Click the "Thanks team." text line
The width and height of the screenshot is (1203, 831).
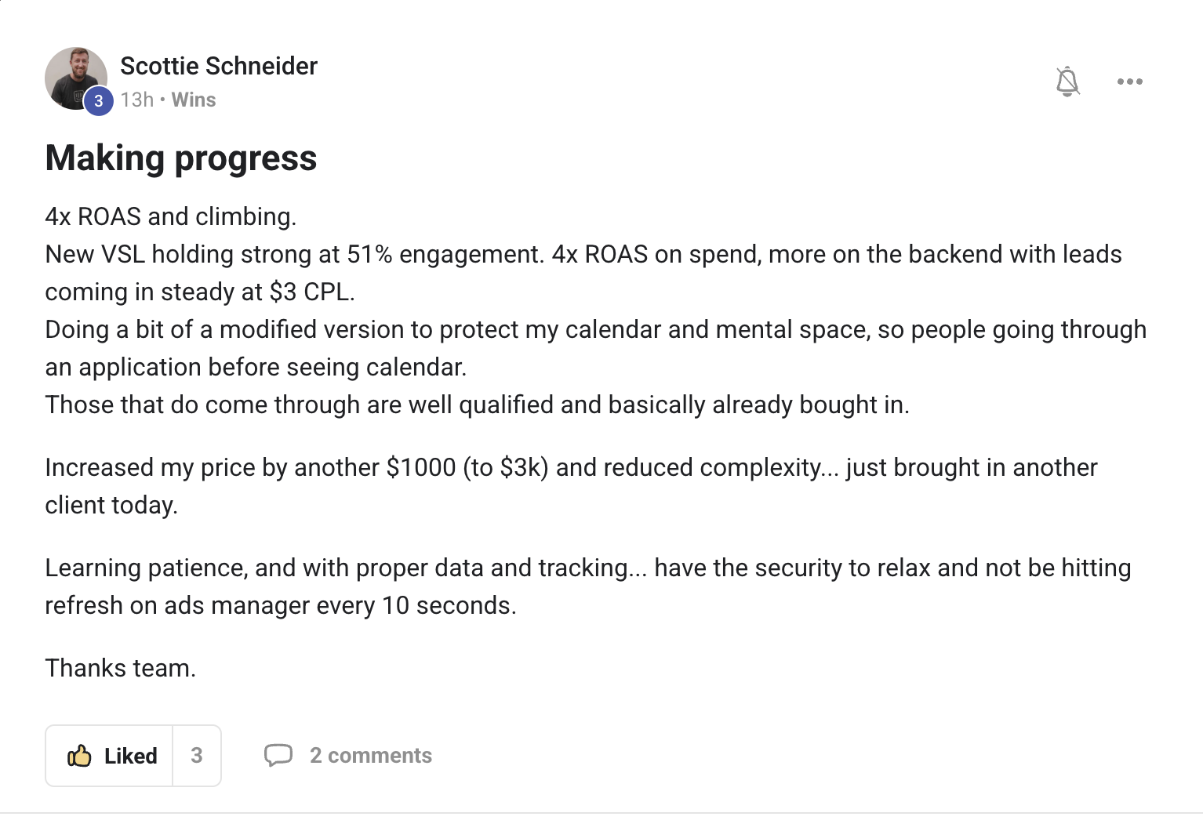pos(121,668)
